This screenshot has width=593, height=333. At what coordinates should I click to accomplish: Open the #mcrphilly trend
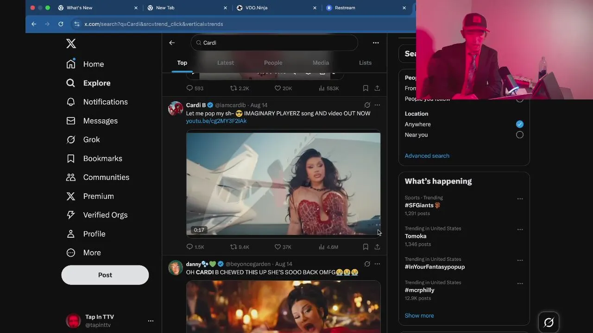(x=420, y=290)
